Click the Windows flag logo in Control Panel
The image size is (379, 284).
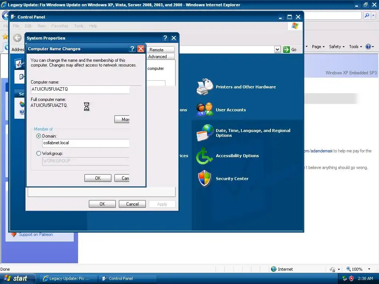295,26
